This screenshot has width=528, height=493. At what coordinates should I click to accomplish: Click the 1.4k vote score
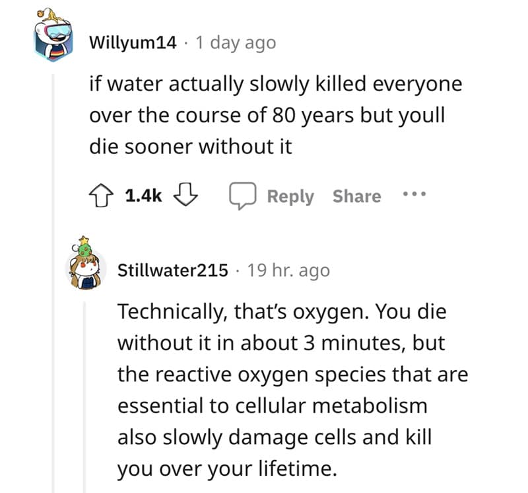pyautogui.click(x=143, y=196)
